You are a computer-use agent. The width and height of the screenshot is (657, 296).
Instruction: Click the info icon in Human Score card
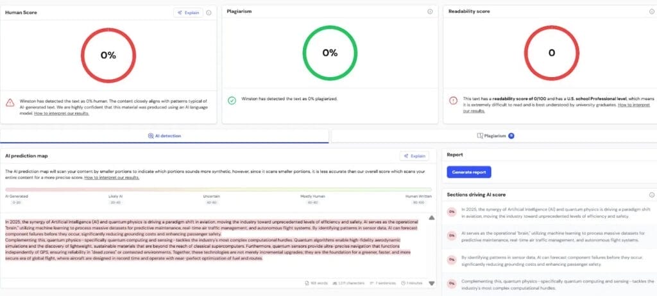[x=209, y=12]
